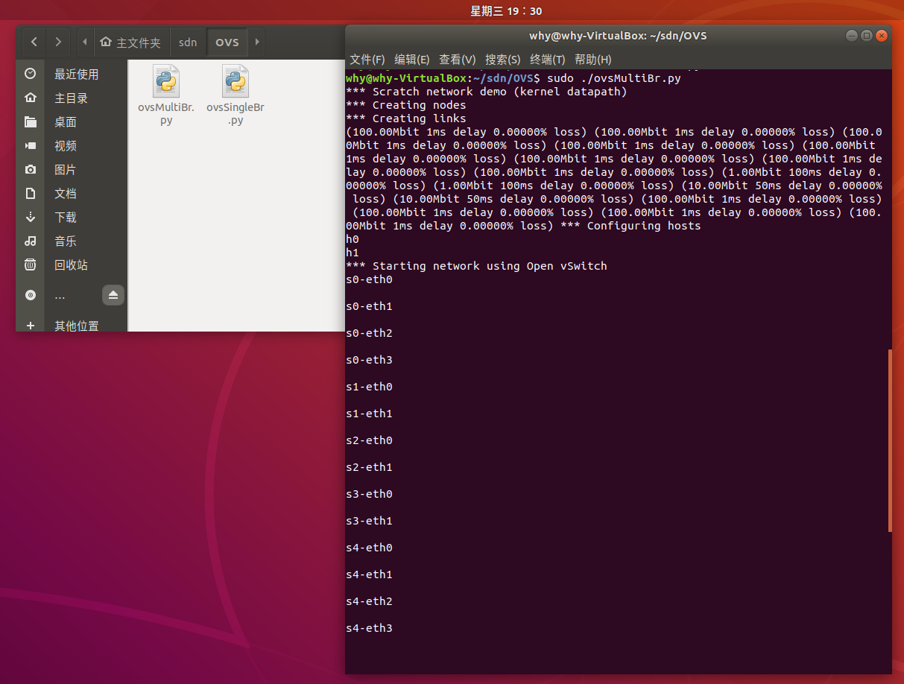Click the plus icon beside 其他位置
This screenshot has height=684, width=904.
coord(31,326)
